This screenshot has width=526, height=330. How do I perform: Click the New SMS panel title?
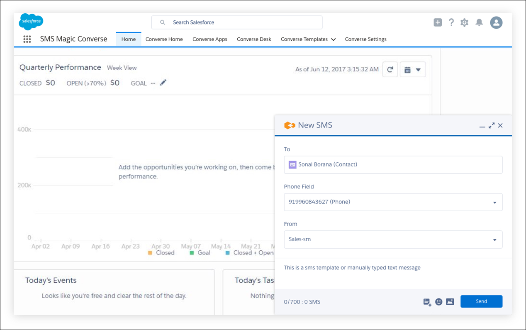click(315, 125)
